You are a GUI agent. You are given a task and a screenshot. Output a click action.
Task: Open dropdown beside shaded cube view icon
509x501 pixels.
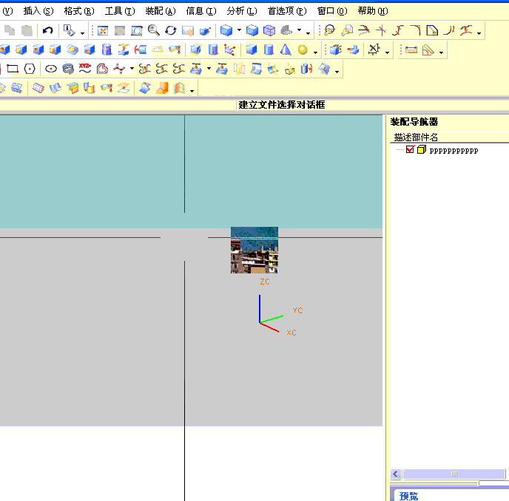239,30
